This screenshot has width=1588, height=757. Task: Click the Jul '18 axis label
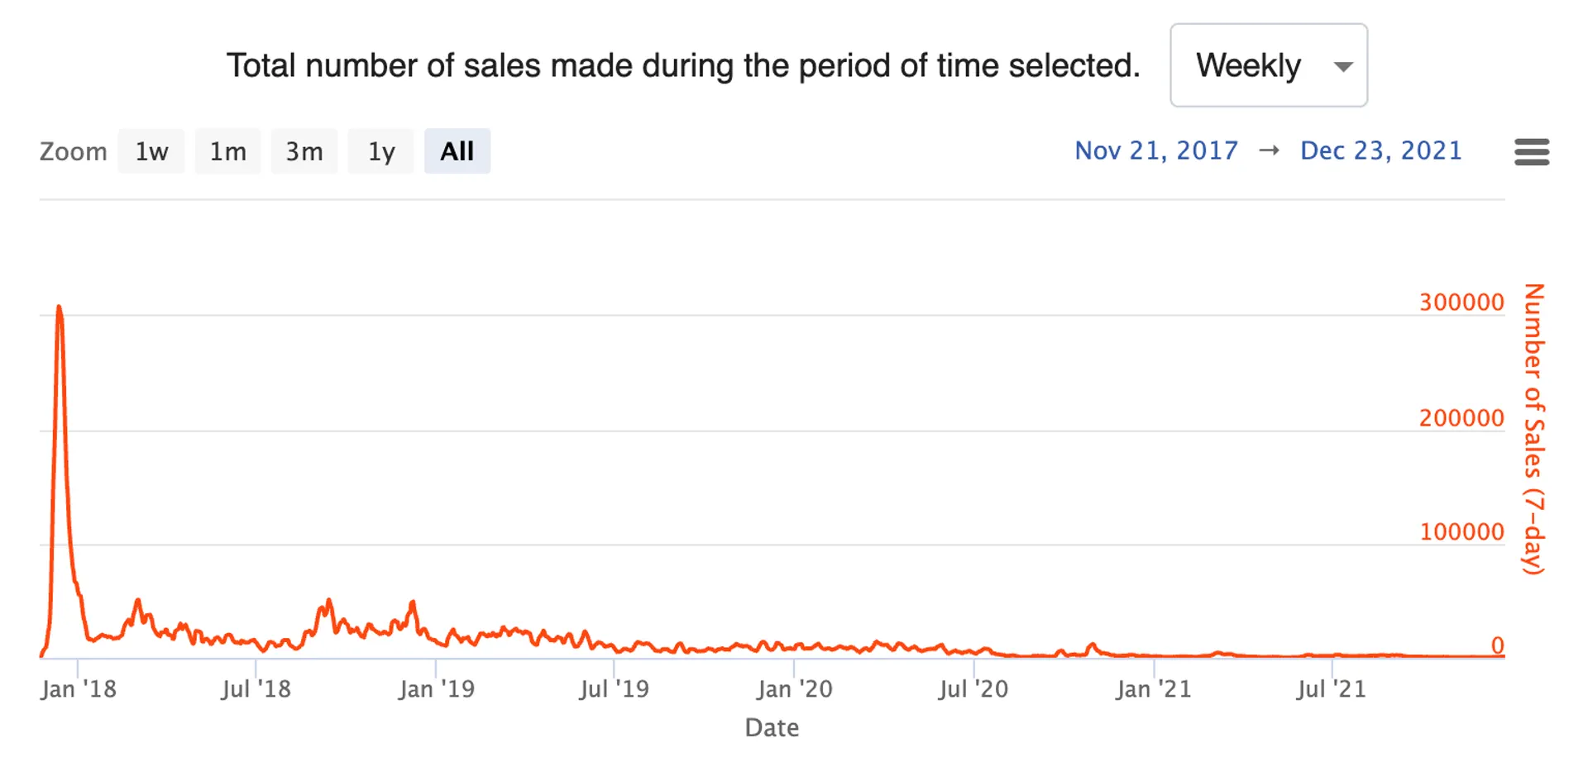coord(256,689)
